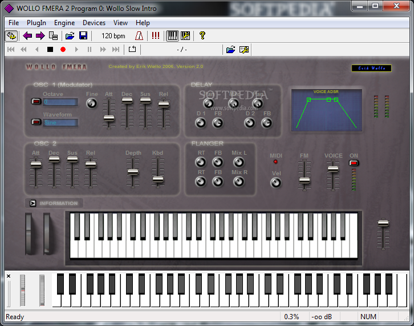Click the Delay D 2 knob
This screenshot has width=414, height=326.
click(x=250, y=123)
